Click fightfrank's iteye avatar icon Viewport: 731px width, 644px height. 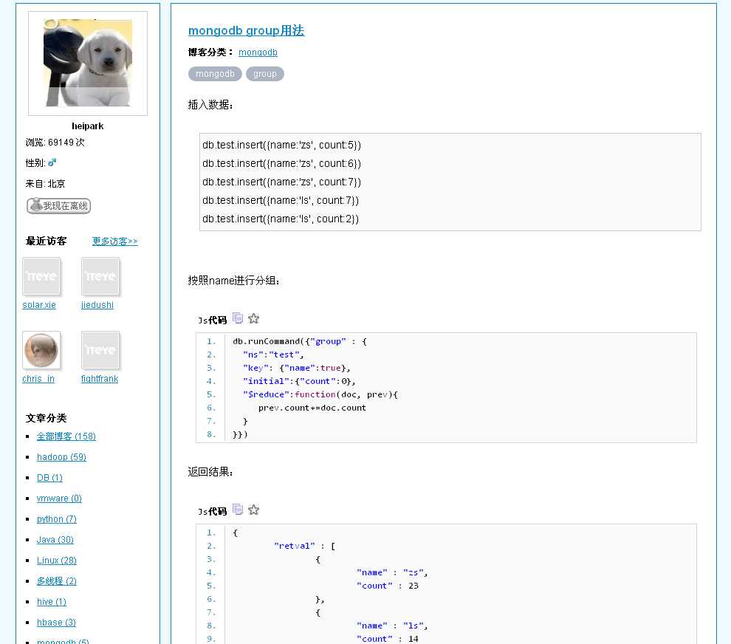pos(100,350)
